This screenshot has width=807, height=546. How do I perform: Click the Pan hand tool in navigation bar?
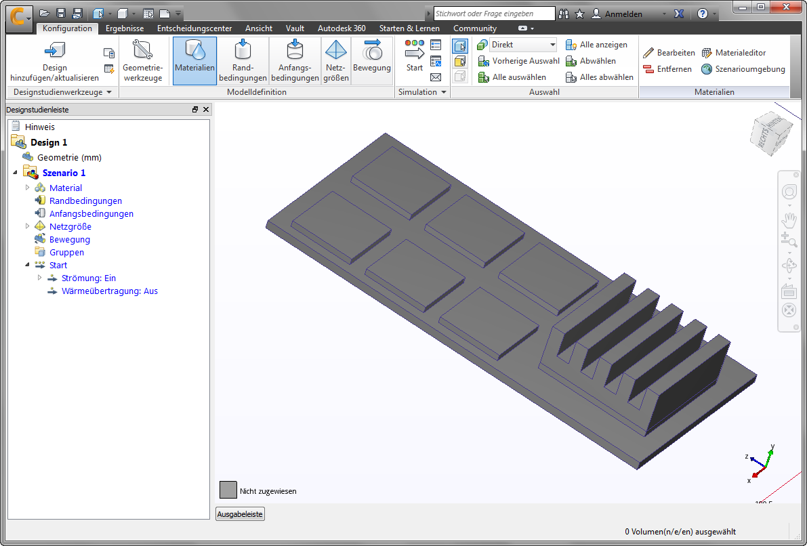(789, 219)
